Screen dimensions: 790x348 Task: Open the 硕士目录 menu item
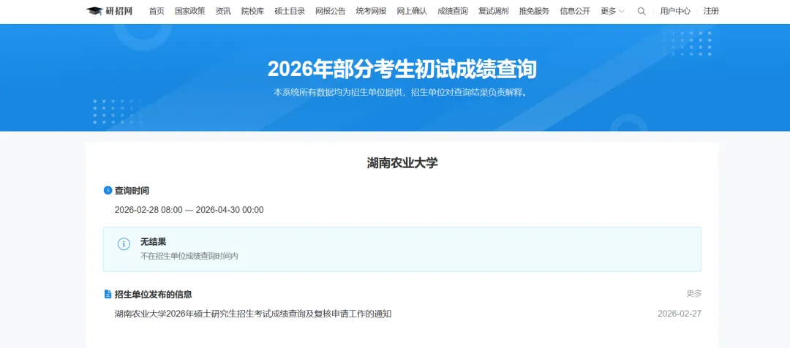[290, 11]
